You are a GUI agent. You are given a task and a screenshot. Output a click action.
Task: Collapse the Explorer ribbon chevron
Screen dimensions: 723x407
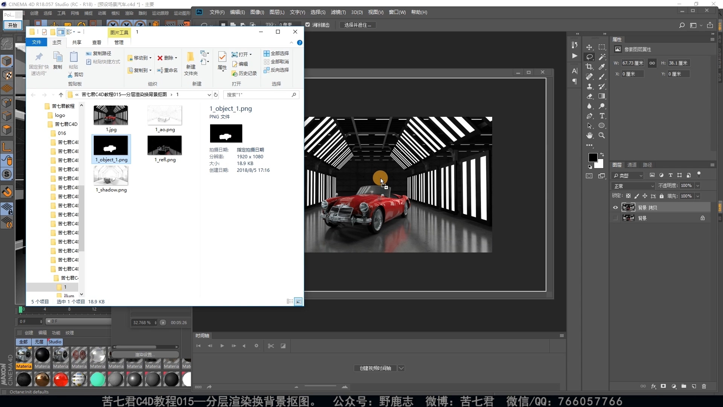click(291, 43)
